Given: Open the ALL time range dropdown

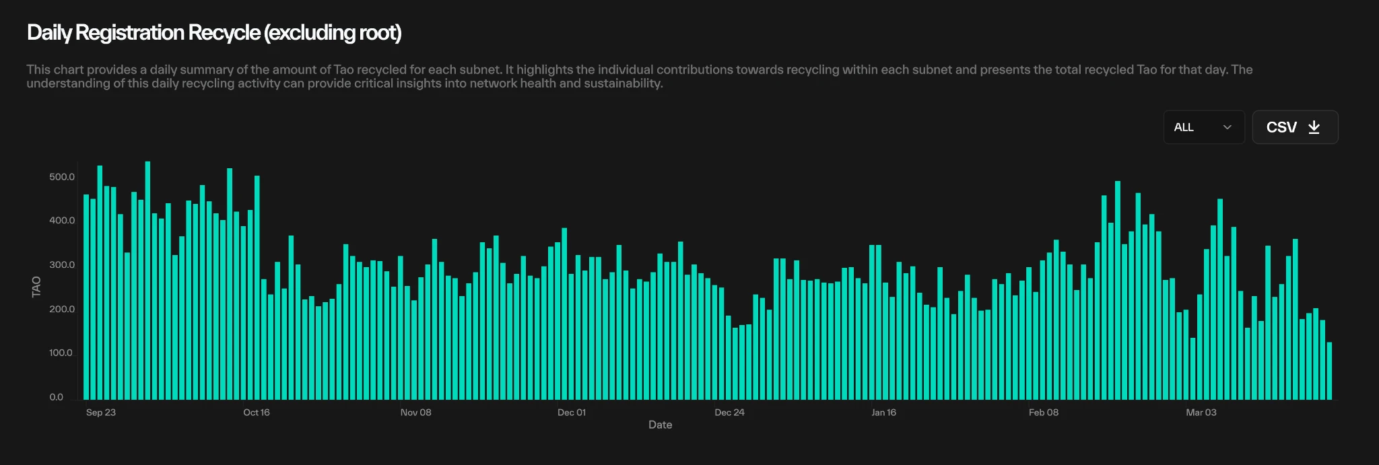Looking at the screenshot, I should click(1203, 127).
